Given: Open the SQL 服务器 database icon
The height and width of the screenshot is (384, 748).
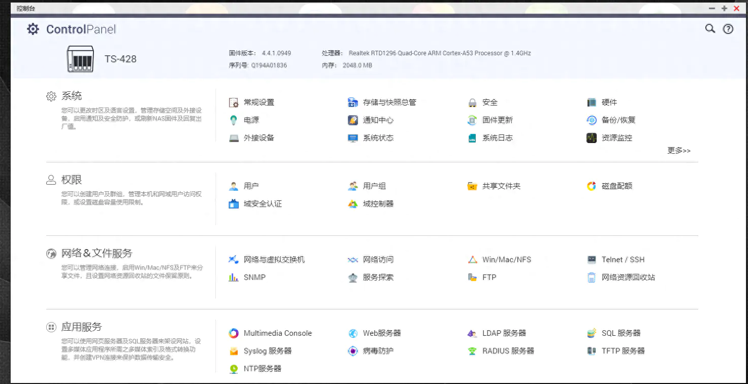Looking at the screenshot, I should pyautogui.click(x=592, y=333).
